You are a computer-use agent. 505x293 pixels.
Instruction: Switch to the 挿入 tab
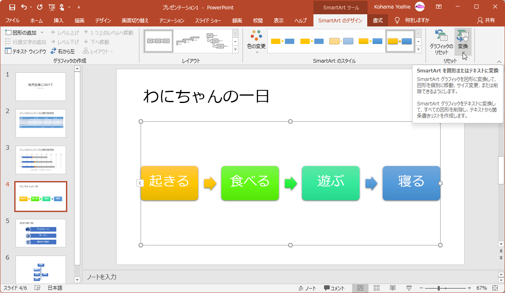[58, 20]
